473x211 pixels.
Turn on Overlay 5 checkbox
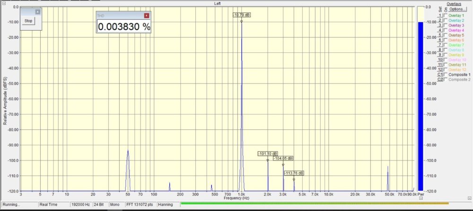(x=445, y=35)
